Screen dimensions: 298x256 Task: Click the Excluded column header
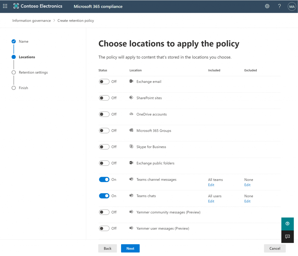(x=251, y=70)
